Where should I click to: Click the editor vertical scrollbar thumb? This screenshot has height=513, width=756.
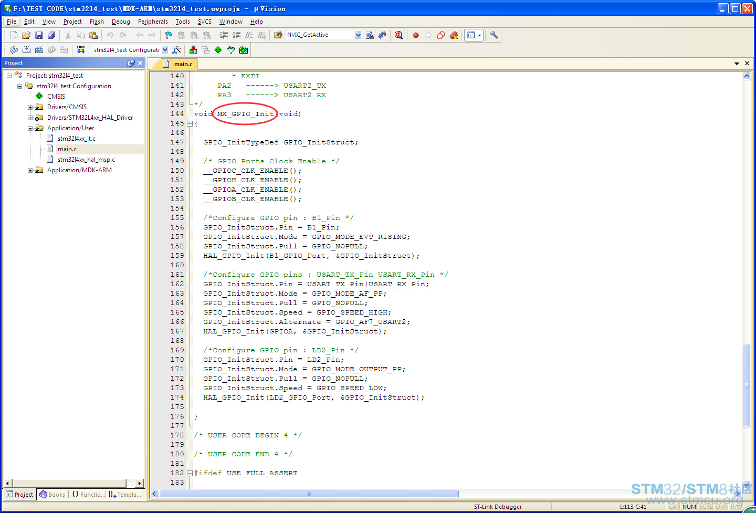(x=747, y=385)
